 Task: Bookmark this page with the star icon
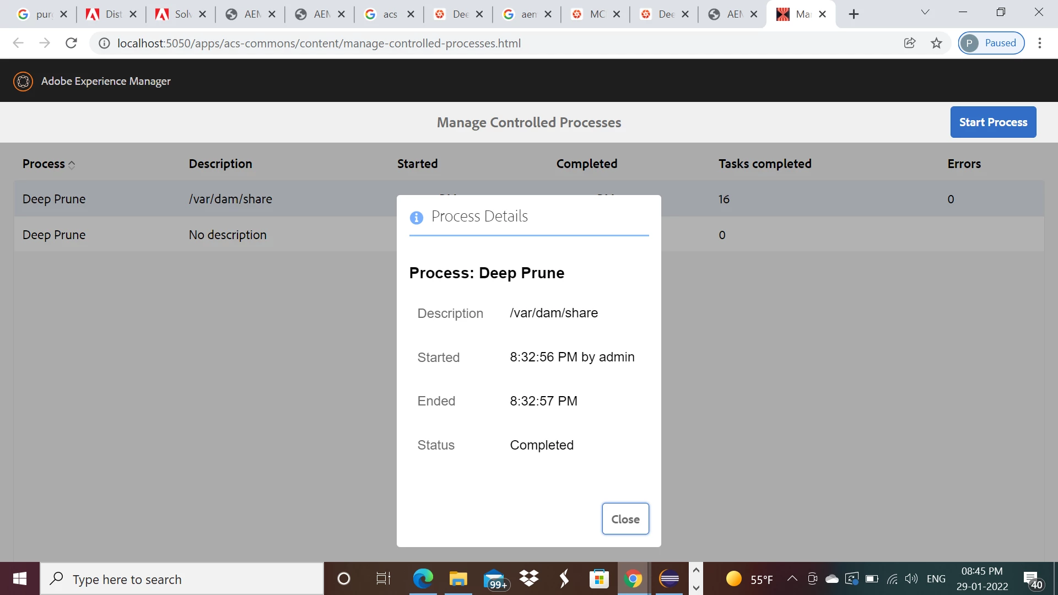click(936, 43)
